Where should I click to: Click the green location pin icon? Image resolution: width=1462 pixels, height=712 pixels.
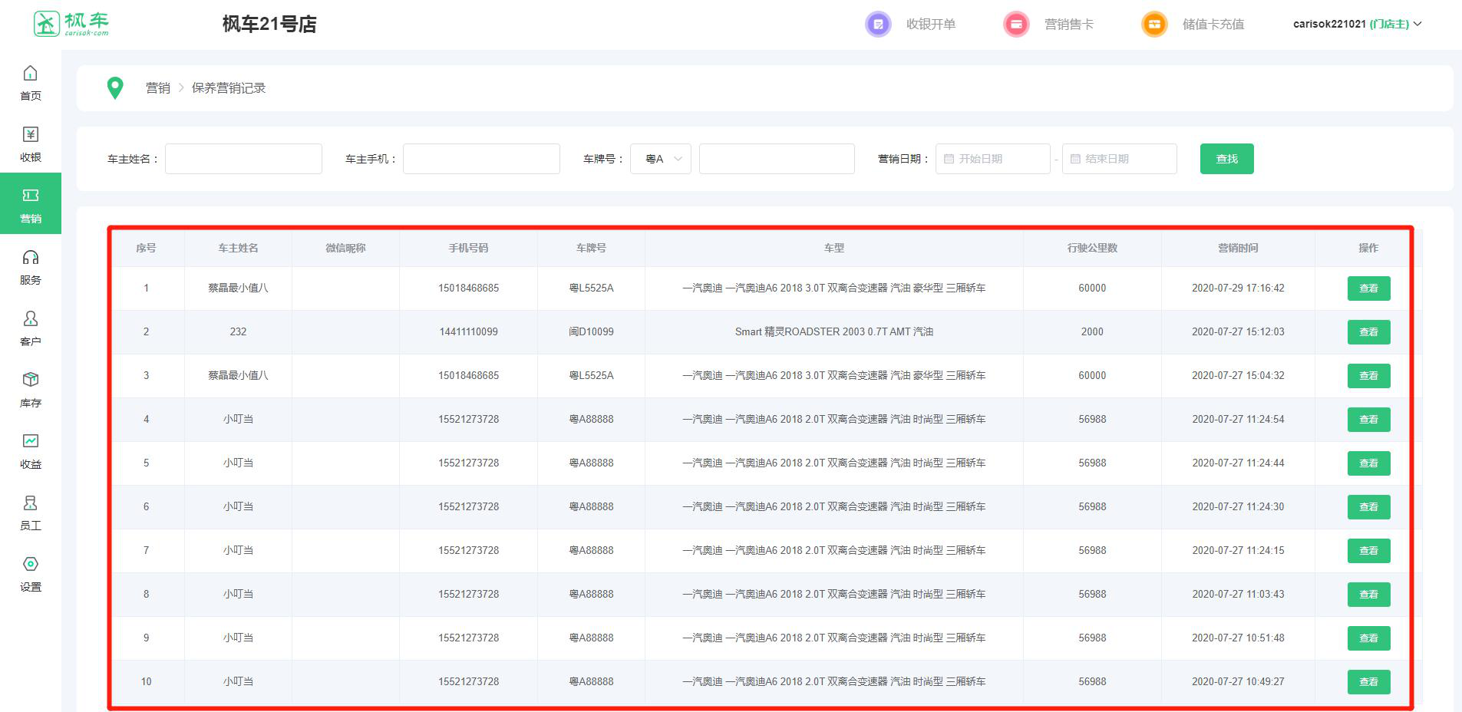(115, 88)
